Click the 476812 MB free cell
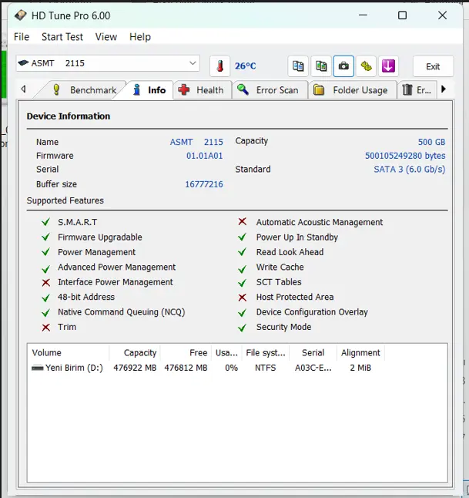 [186, 368]
